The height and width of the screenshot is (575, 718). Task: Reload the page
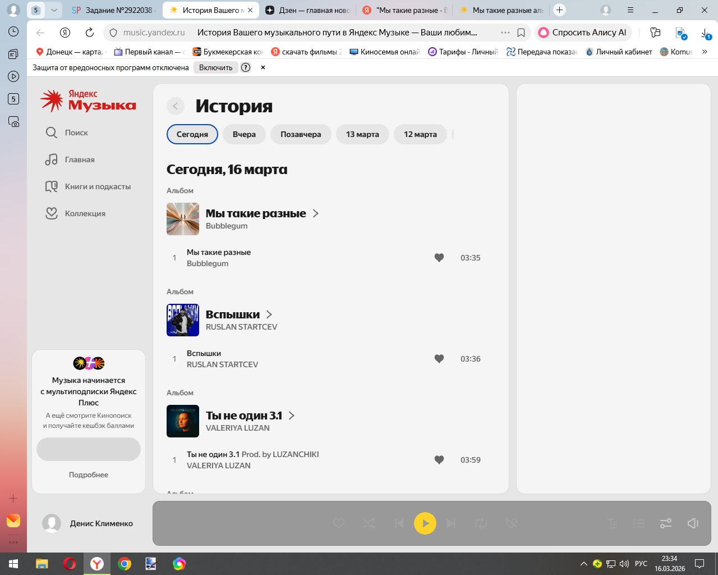[90, 33]
